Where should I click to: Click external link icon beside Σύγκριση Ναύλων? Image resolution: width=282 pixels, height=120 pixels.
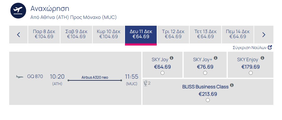coord(270,47)
